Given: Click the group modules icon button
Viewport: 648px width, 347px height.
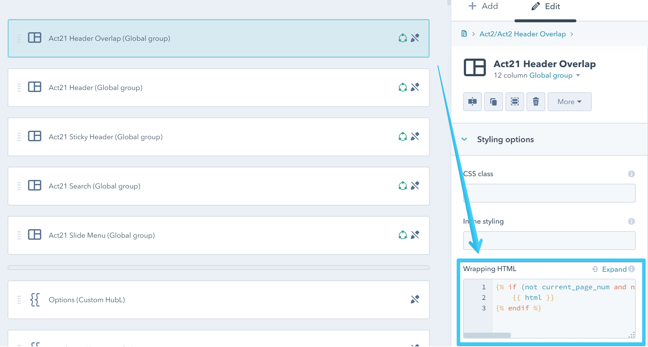Looking at the screenshot, I should 514,102.
